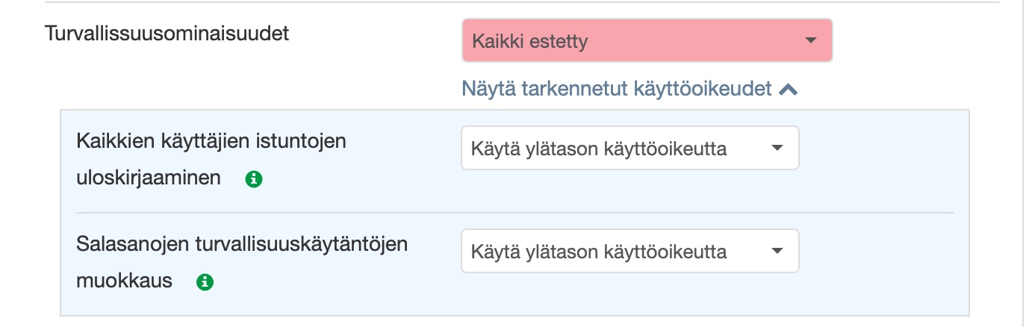Click the chevron-up icon after "Näytä tarkennetut käyttöoikeudet"

click(788, 90)
